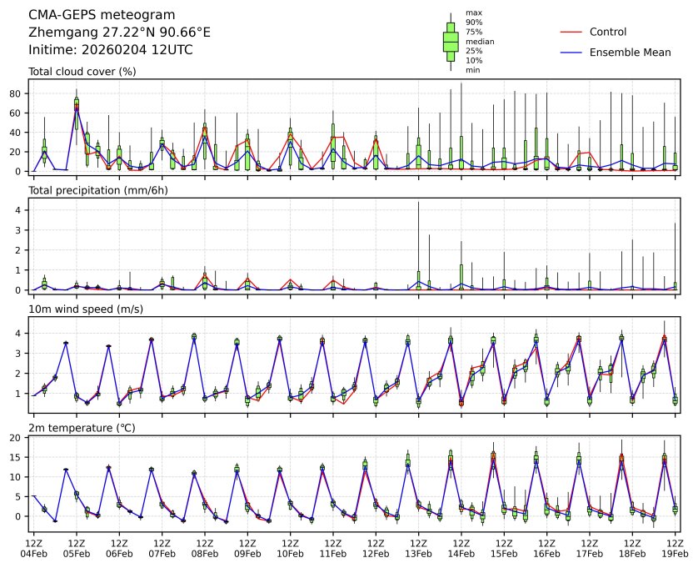Image resolution: width=698 pixels, height=568 pixels.
Task: Select the Control legend label
Action: [x=607, y=32]
